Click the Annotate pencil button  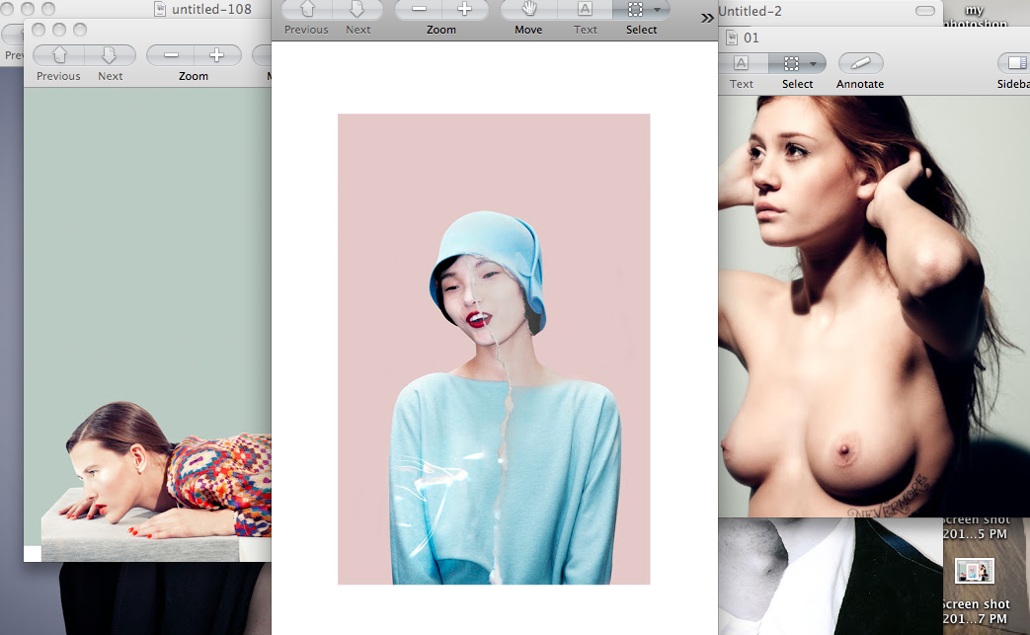pos(860,63)
